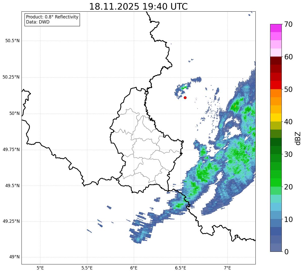Click the 7°E longitude label
304x273 pixels.
point(227,268)
